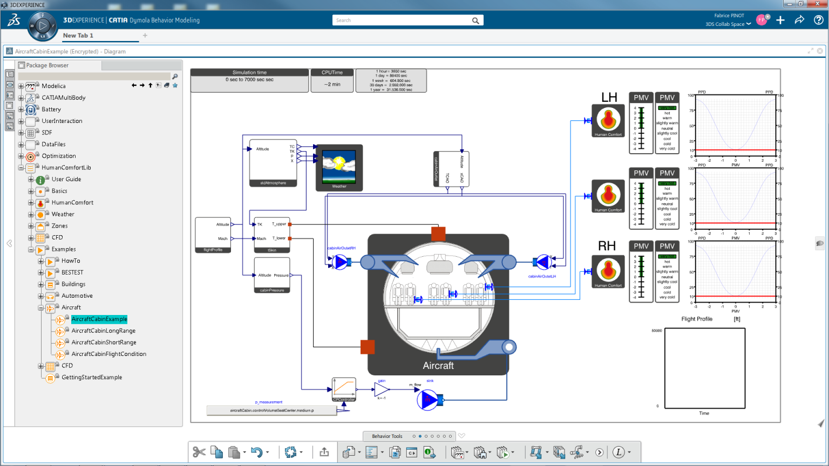Expand the 3DS Collab Space dropdown
829x466 pixels.
748,24
